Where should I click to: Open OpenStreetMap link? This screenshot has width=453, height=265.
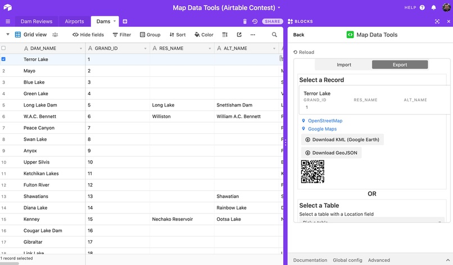tap(325, 120)
